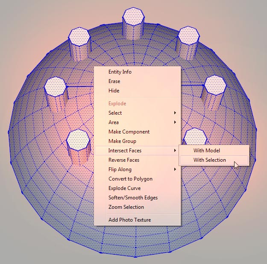Image resolution: width=267 pixels, height=264 pixels.
Task: Choose Erase in the context menu
Action: tap(138, 81)
